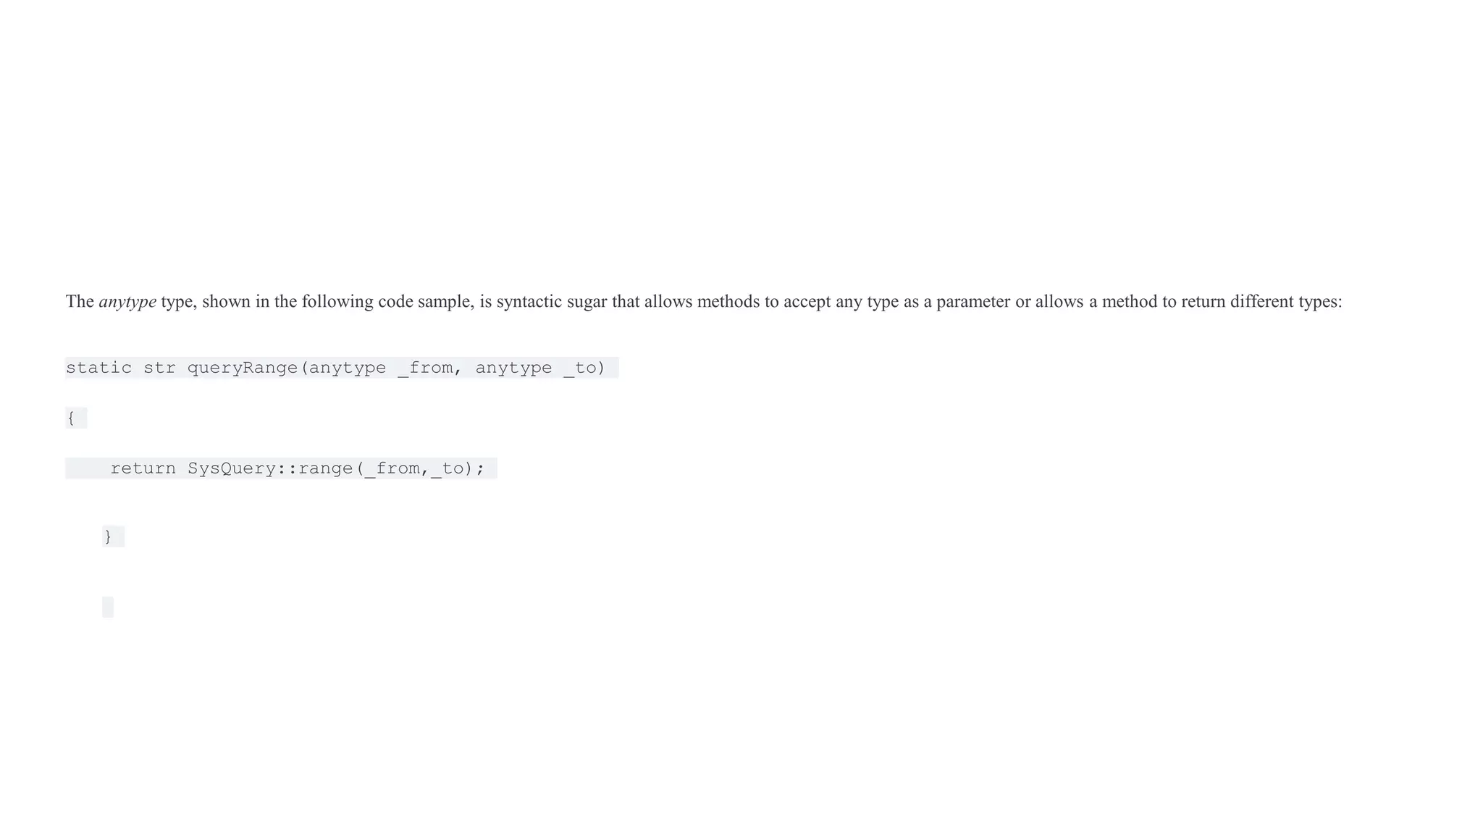Click range in SysQuery::range call
The width and height of the screenshot is (1483, 834).
pyautogui.click(x=326, y=469)
